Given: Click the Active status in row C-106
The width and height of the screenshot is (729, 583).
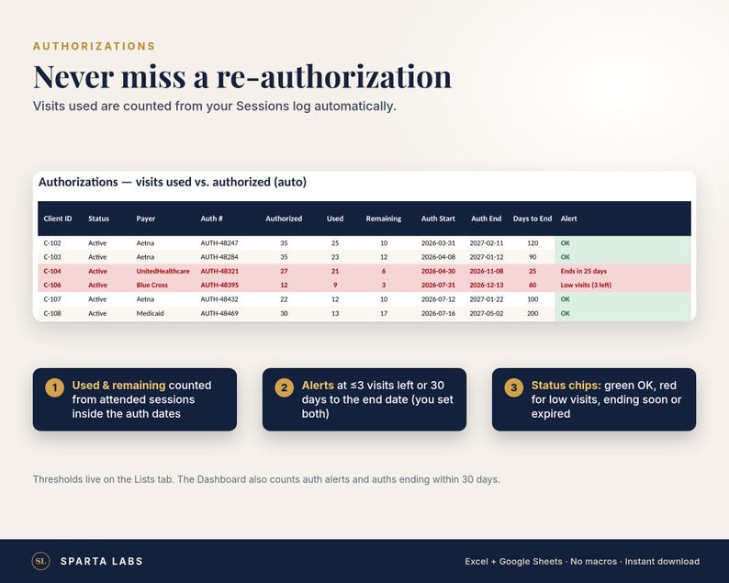Looking at the screenshot, I should click(97, 285).
